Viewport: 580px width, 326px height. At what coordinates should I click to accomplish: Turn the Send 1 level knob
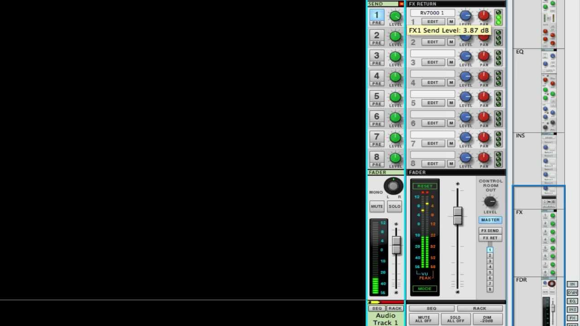point(395,16)
